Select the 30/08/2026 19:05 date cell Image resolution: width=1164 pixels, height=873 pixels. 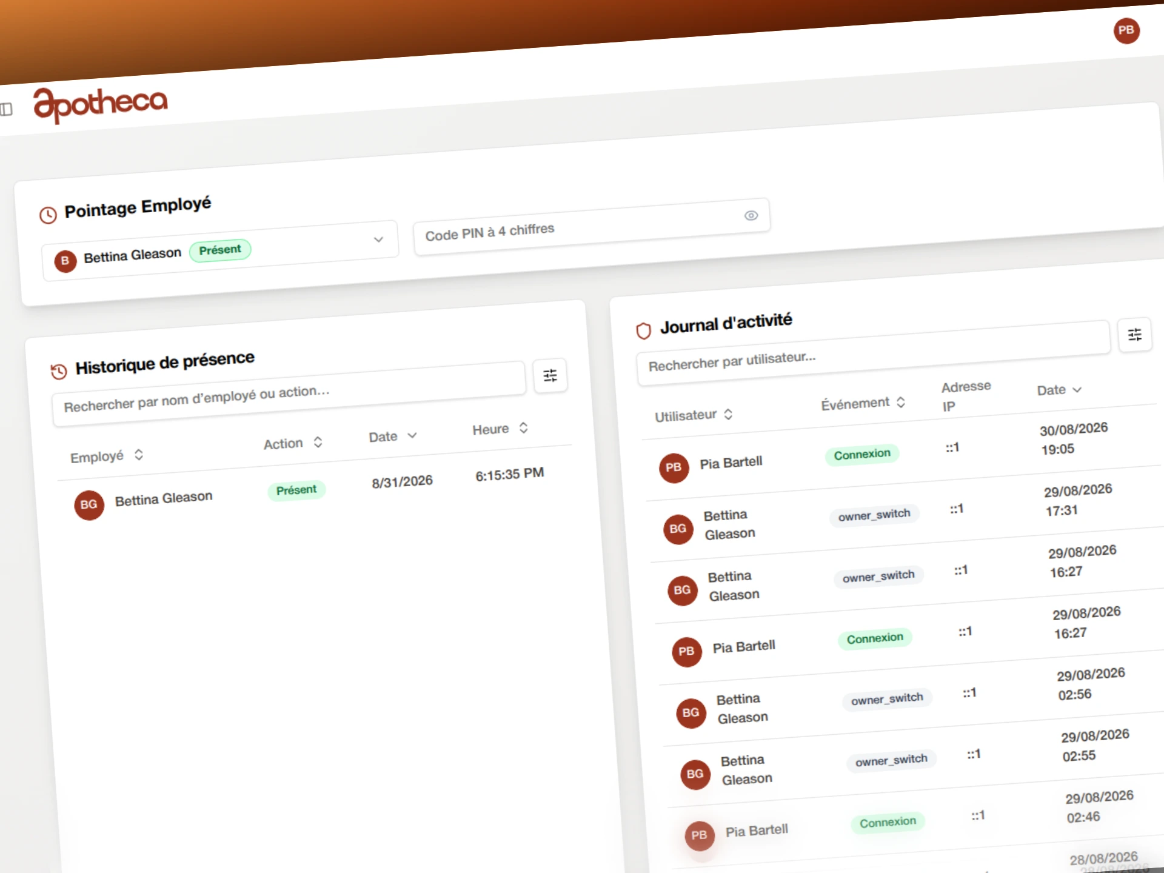(1074, 439)
